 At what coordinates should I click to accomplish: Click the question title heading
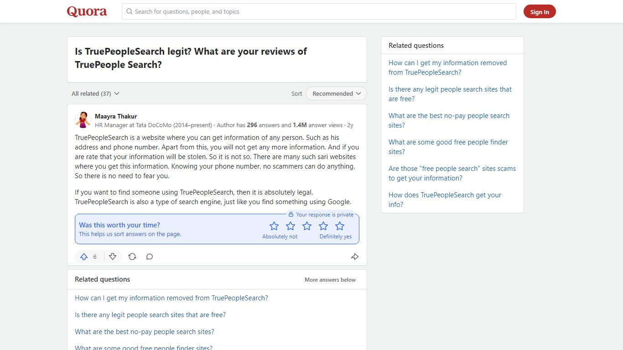(191, 58)
